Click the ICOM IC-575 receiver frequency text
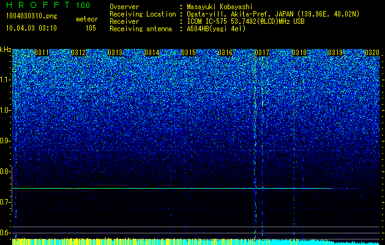This screenshot has height=245, width=385. coord(245,21)
